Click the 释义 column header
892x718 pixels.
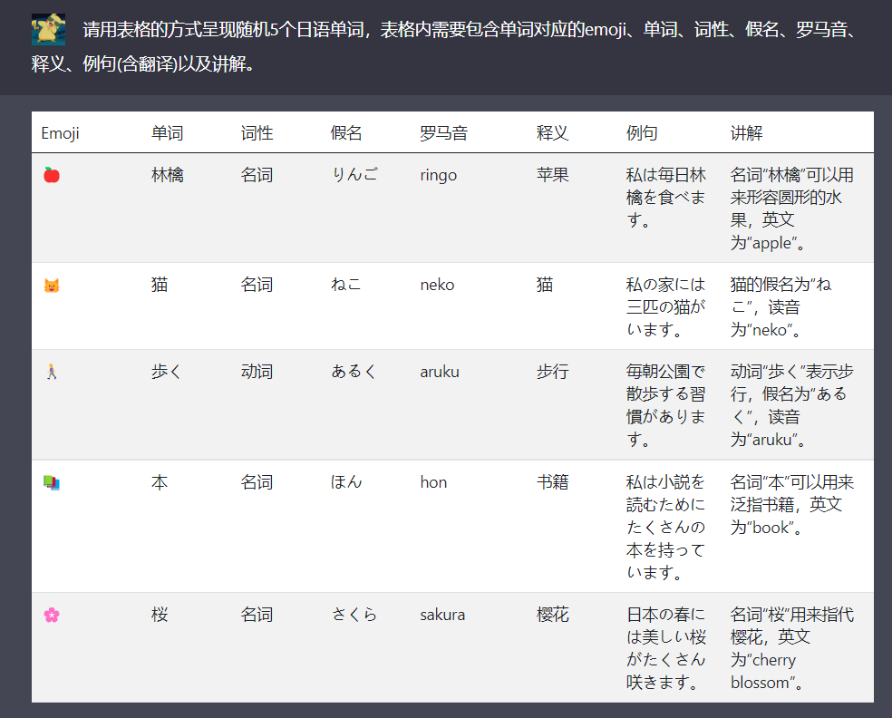[552, 133]
